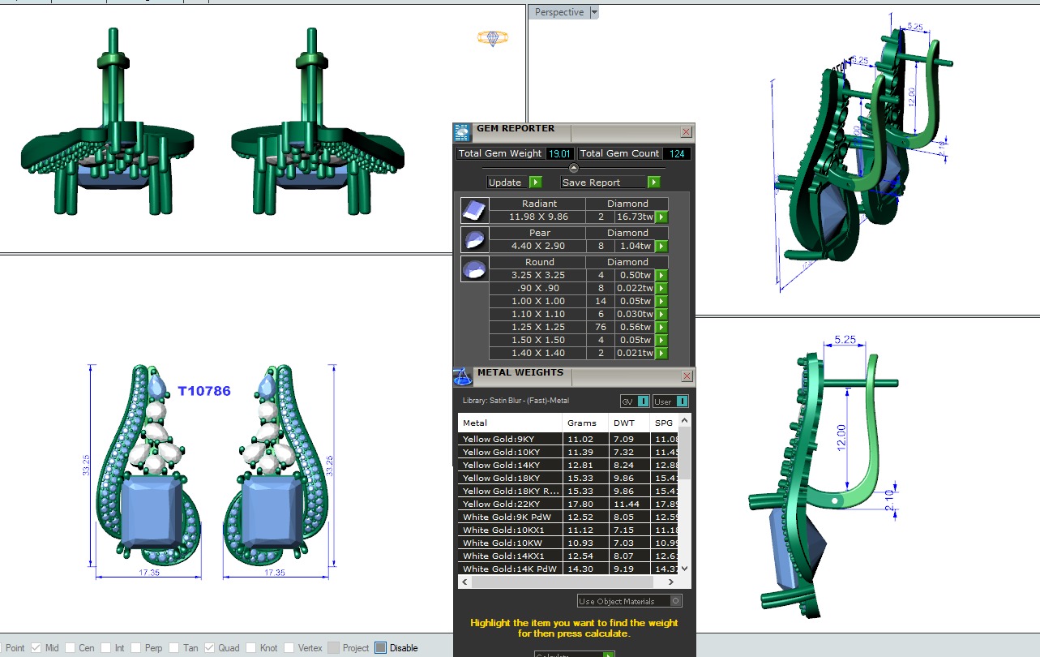
Task: Click green arrow for 16.73tw Radiant row
Action: click(x=661, y=217)
